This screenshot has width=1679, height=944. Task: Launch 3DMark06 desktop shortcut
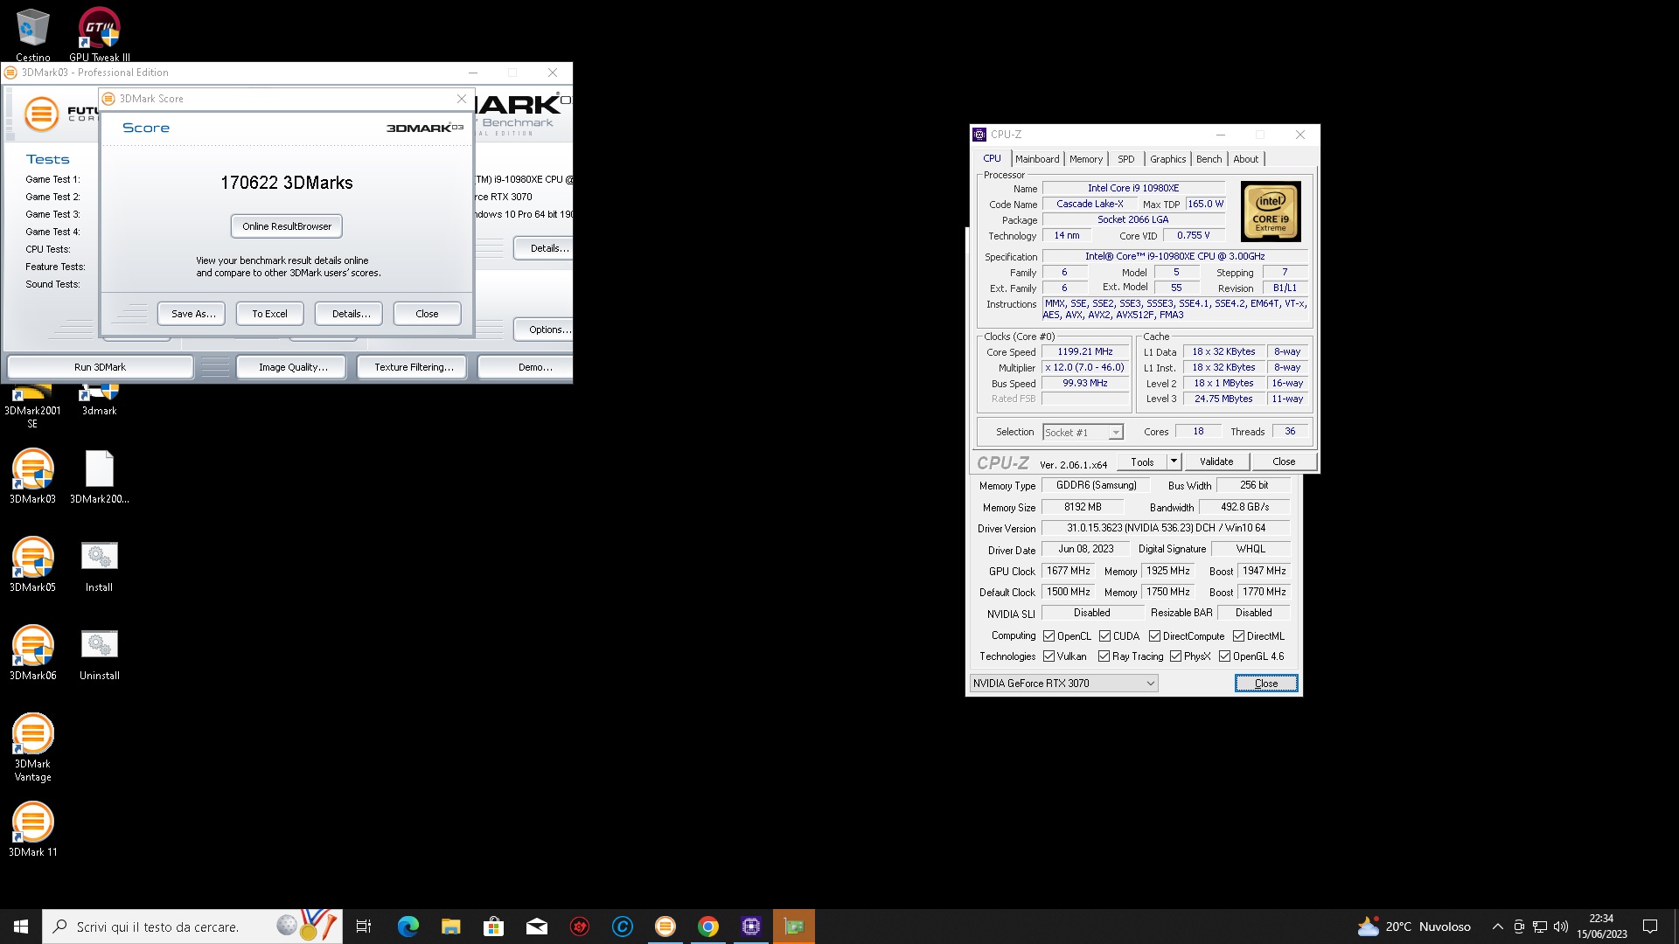point(32,653)
